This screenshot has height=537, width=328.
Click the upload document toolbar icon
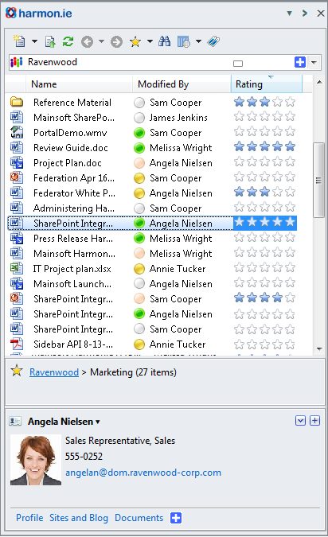click(x=50, y=42)
